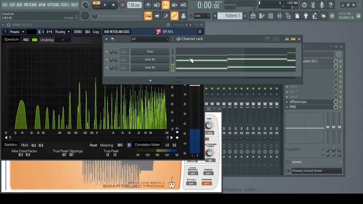This screenshot has width=363, height=204.
Task: Click the SPAN Copy button
Action: pyautogui.click(x=96, y=32)
